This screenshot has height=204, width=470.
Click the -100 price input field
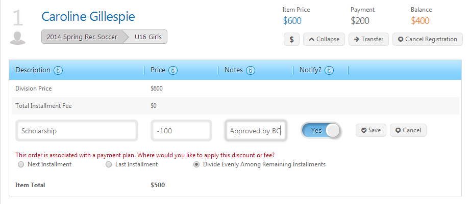point(181,131)
